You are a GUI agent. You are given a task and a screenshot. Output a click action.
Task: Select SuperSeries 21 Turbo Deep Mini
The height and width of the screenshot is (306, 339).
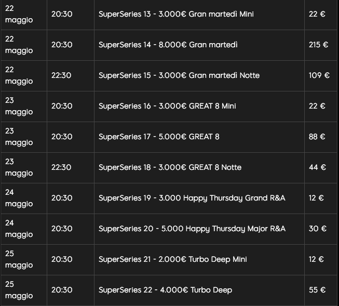point(172,259)
